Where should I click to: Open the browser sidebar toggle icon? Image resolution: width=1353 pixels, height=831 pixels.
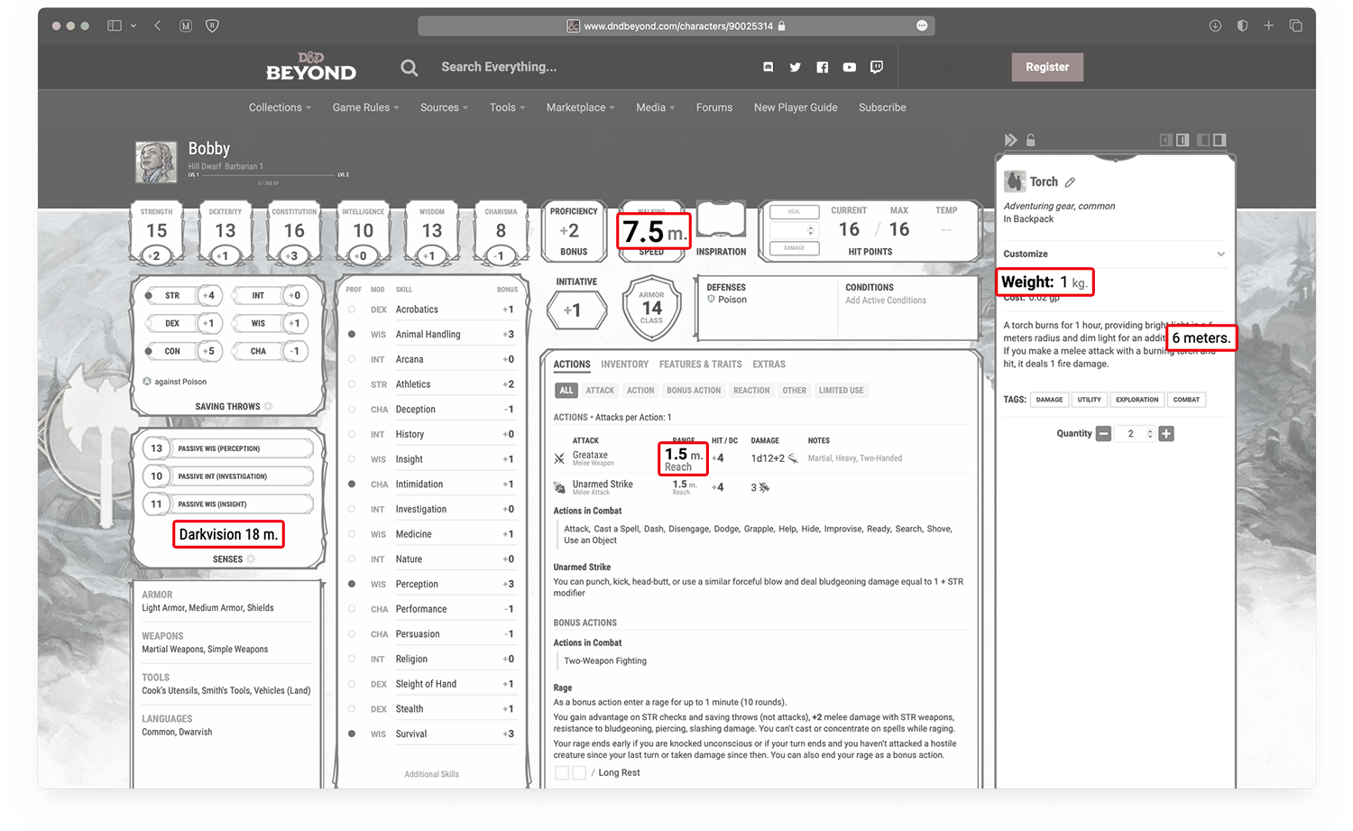(x=115, y=25)
